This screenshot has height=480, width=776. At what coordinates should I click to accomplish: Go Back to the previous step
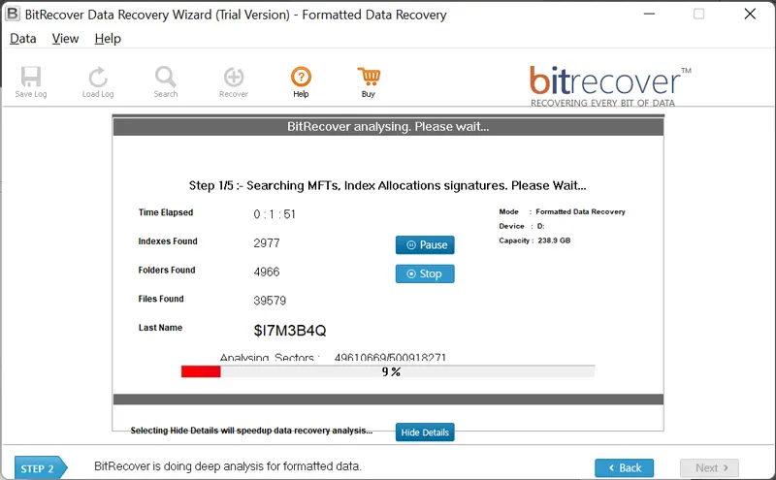pos(624,467)
